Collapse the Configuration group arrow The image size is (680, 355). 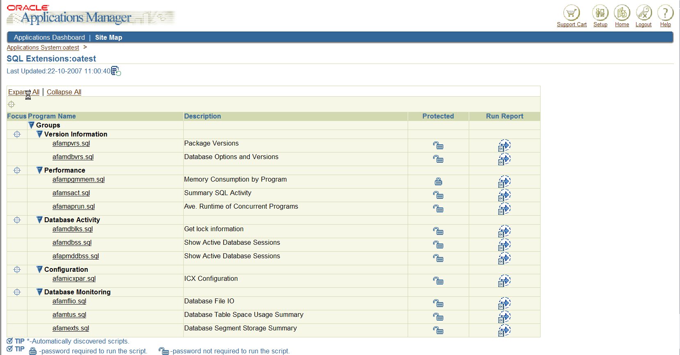click(x=39, y=269)
